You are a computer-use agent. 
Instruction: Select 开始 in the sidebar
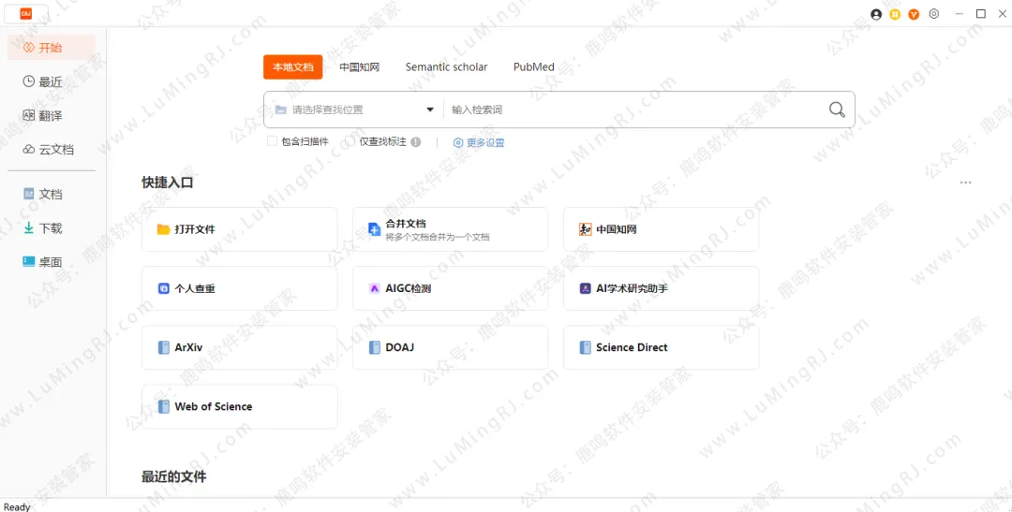51,48
